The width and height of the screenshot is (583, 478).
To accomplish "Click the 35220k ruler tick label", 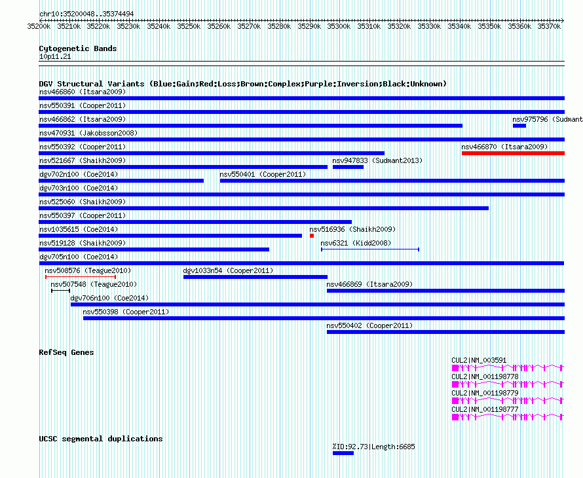I will [x=98, y=26].
